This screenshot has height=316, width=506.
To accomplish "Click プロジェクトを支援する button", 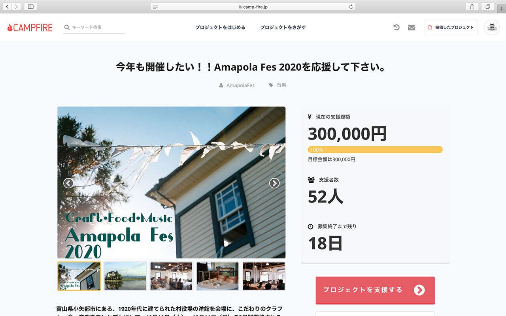I will [375, 290].
